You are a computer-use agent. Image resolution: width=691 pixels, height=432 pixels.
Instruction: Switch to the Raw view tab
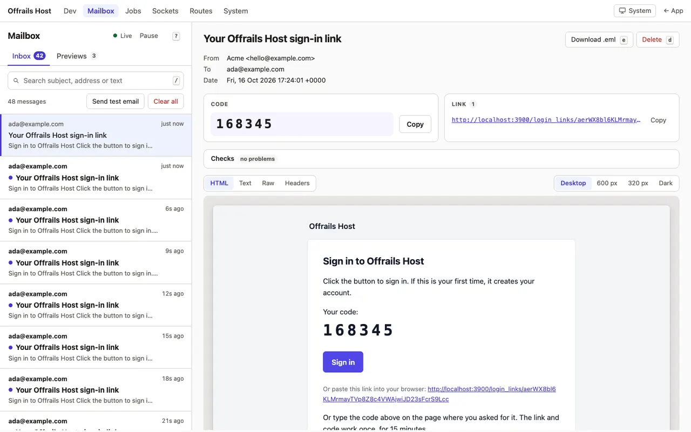click(268, 183)
